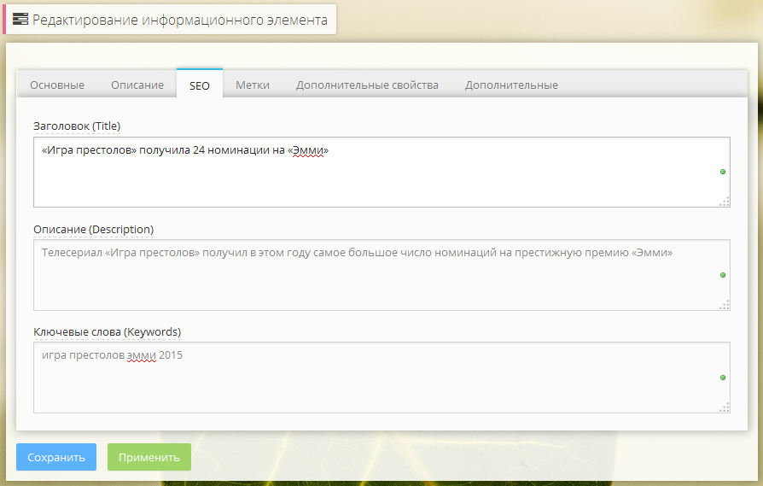
Task: Open the last Дополнительные tab
Action: [511, 85]
